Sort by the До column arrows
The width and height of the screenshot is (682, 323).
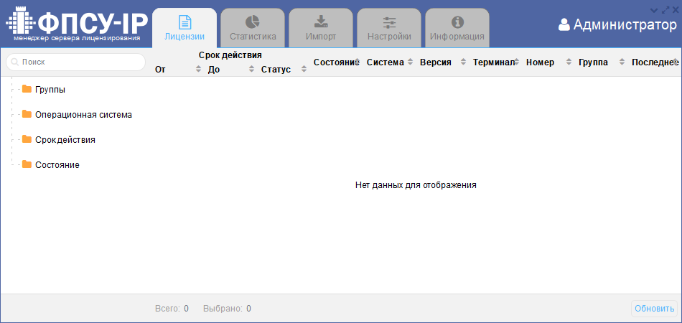coord(252,70)
